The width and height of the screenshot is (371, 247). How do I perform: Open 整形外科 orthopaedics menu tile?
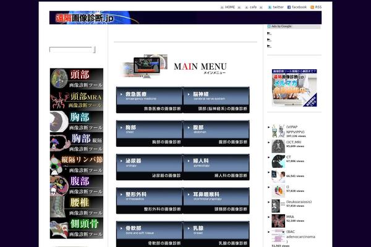coord(149,201)
